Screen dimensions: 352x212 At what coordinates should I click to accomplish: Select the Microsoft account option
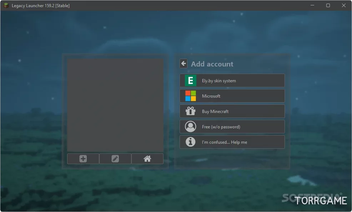(x=232, y=96)
